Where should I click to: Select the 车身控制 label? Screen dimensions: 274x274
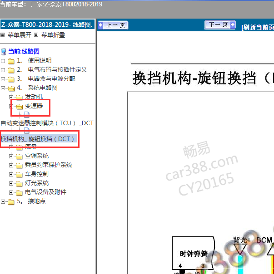point(37,174)
